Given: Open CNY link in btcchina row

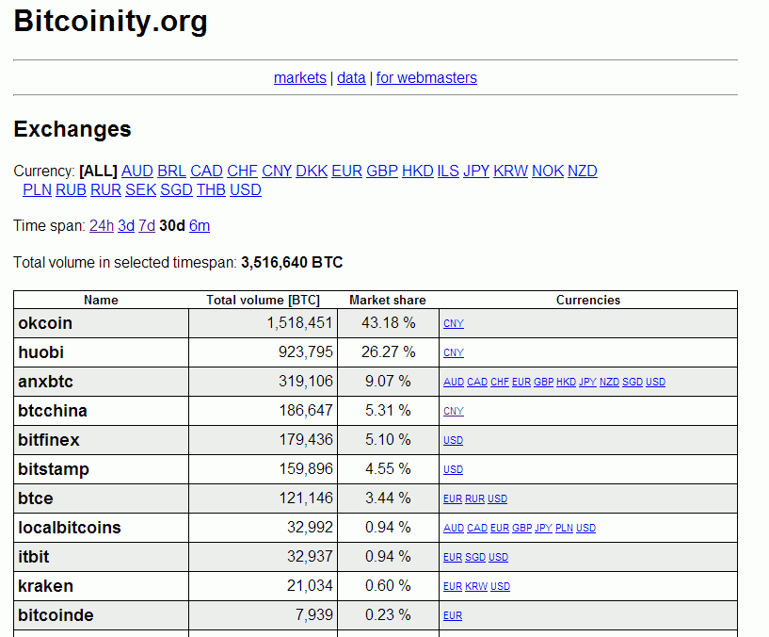Looking at the screenshot, I should (454, 411).
